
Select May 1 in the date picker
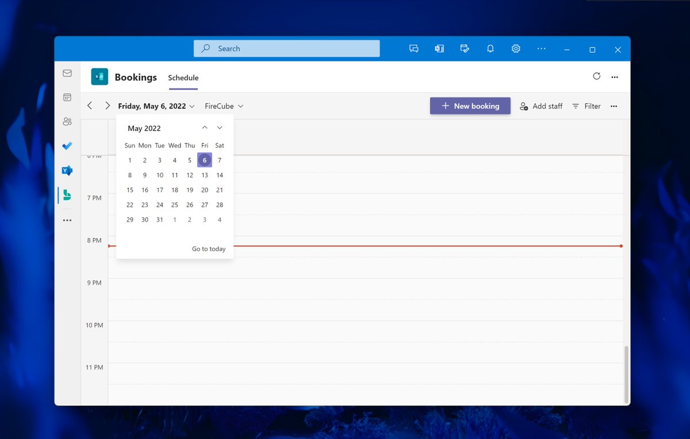pyautogui.click(x=130, y=160)
